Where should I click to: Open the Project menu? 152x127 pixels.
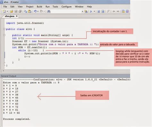point(30,6)
